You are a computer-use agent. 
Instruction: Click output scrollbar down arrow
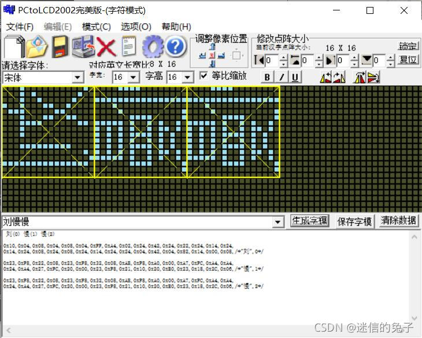pos(414,318)
